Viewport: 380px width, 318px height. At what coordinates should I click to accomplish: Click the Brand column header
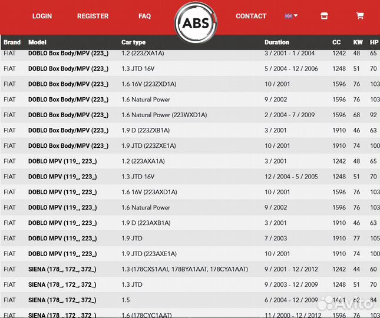point(12,42)
